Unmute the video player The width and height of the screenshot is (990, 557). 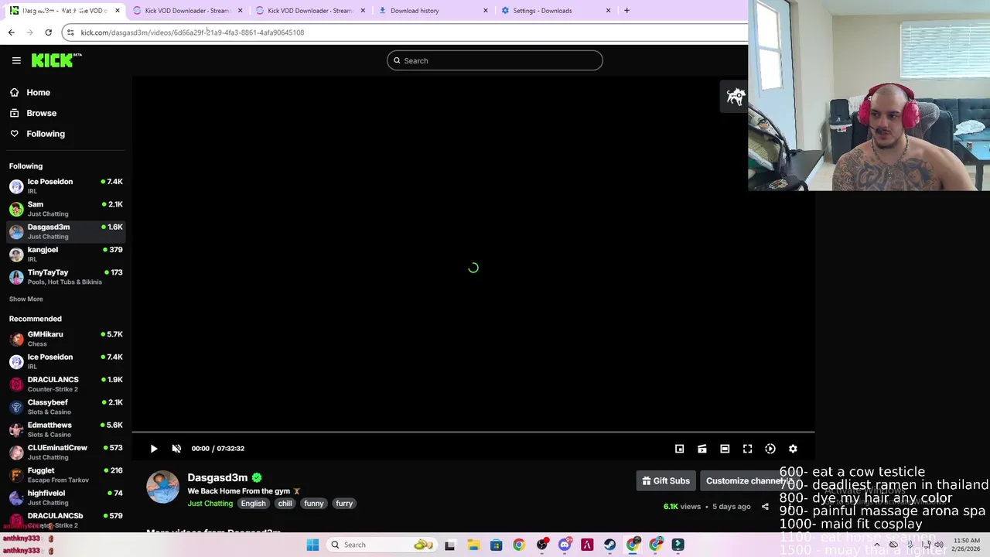pos(176,449)
